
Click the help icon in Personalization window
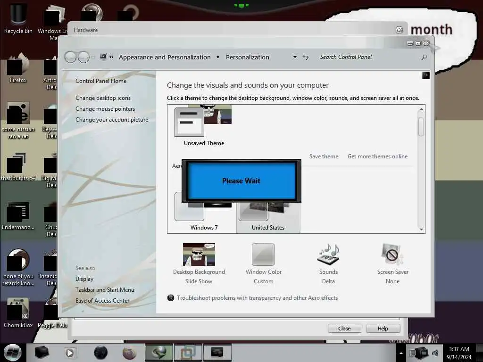(x=426, y=75)
